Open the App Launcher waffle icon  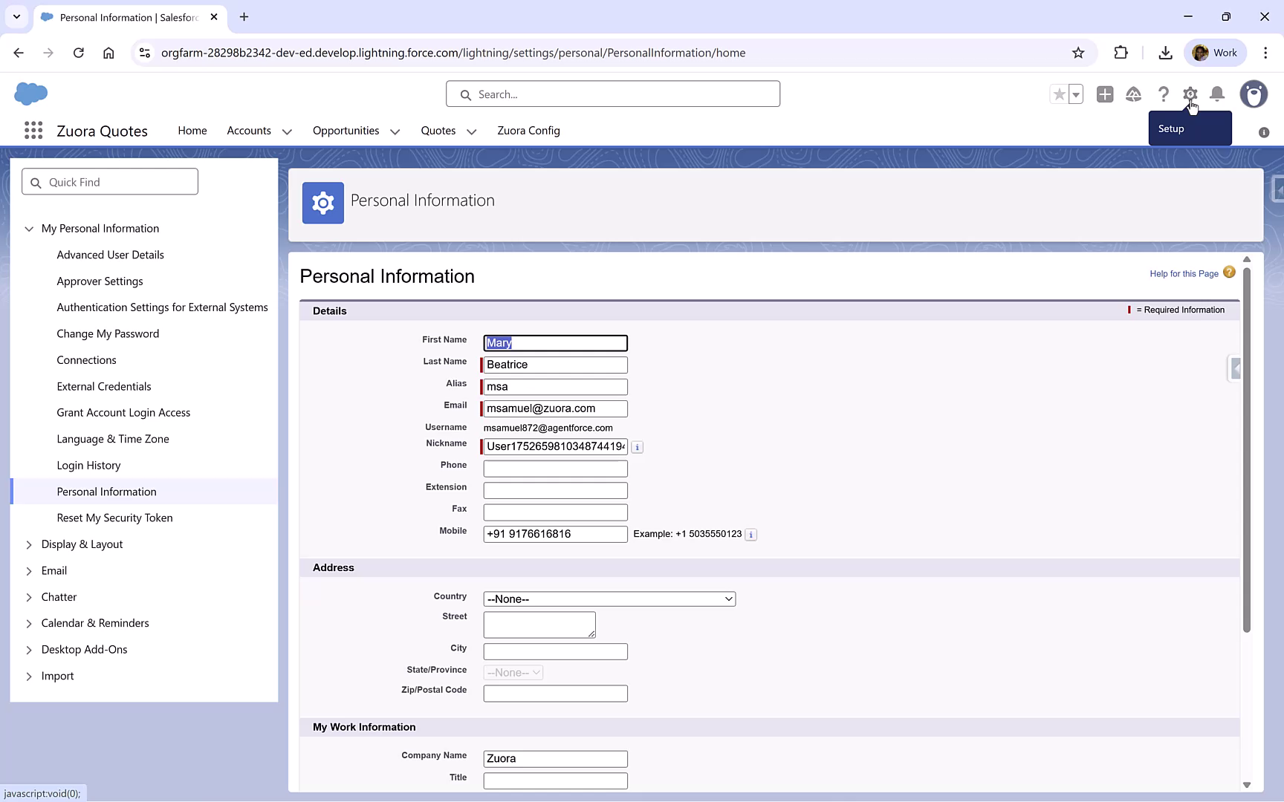(33, 130)
